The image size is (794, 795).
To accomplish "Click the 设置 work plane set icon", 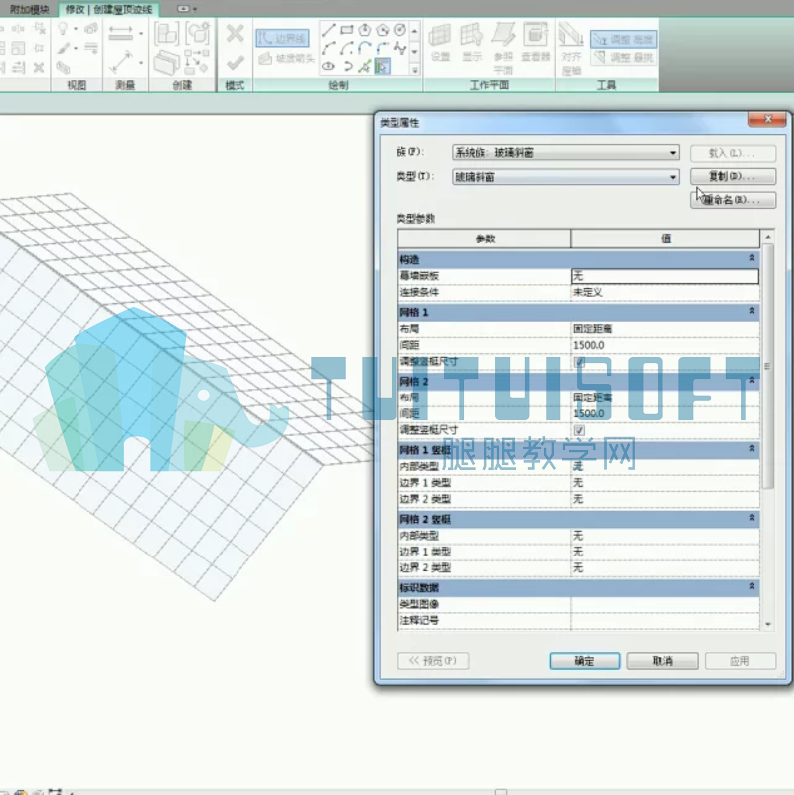I will 440,43.
